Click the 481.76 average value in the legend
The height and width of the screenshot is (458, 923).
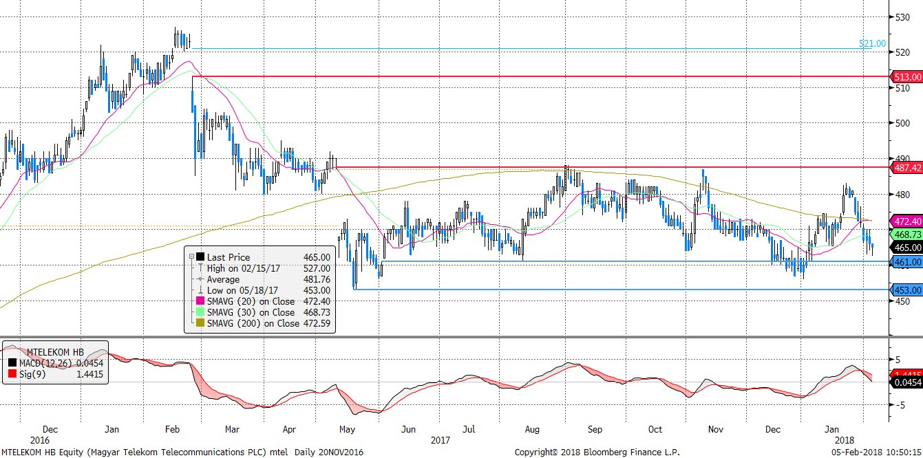point(317,279)
